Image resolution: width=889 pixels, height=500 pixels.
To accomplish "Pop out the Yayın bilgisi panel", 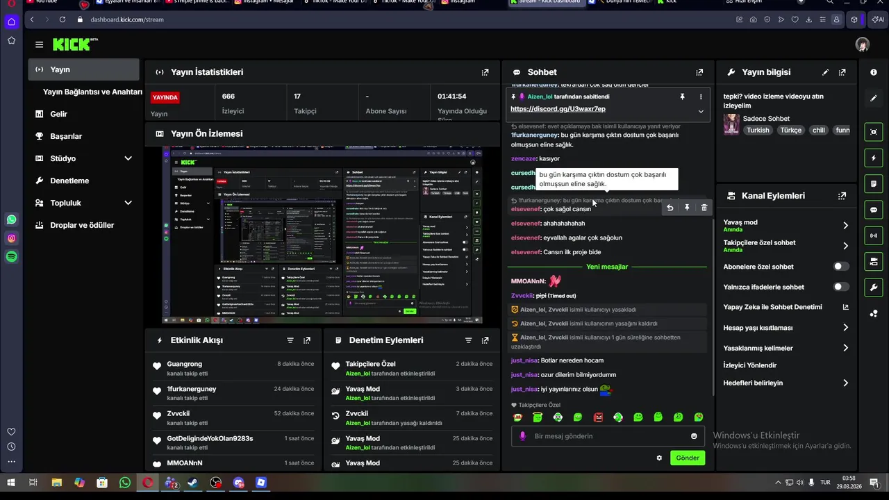I will click(842, 72).
